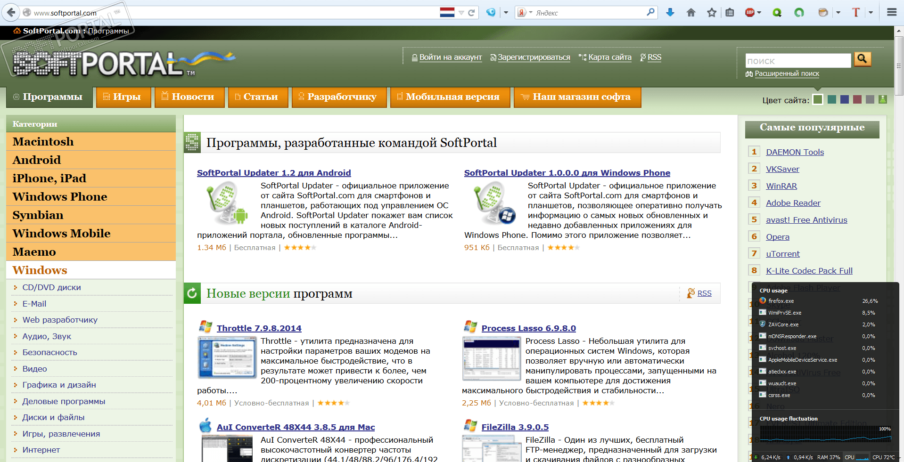Go back with the browser back arrow

[11, 13]
